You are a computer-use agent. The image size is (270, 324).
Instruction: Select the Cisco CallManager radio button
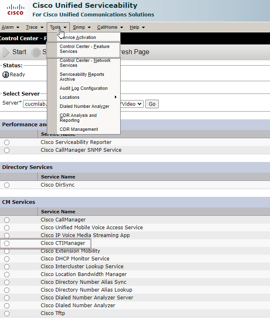7,220
